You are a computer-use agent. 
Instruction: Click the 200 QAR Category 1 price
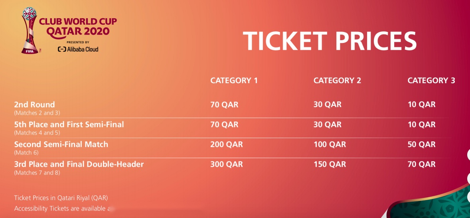[x=227, y=144]
